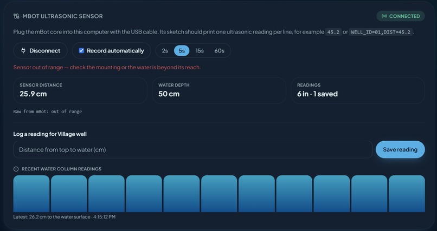Click the example code '45.2'
The image size is (437, 231).
point(333,32)
